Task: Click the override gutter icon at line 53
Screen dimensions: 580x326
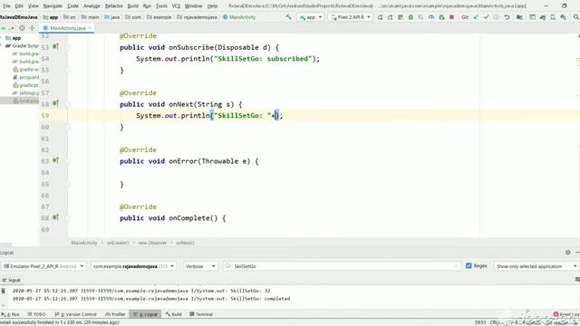Action: 55,46
